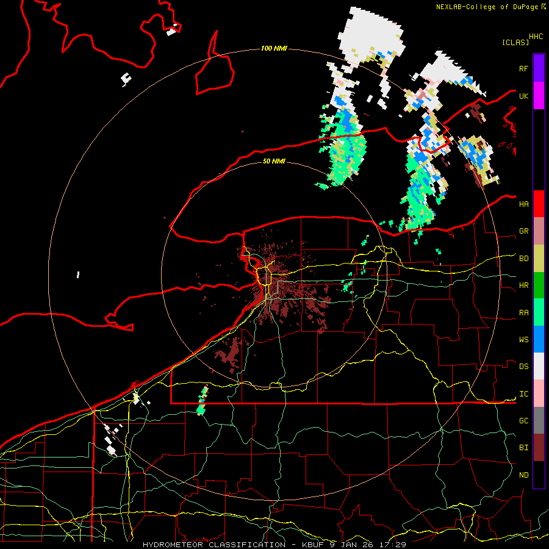The width and height of the screenshot is (549, 549).
Task: Click the WS legend label
Action: (x=523, y=339)
